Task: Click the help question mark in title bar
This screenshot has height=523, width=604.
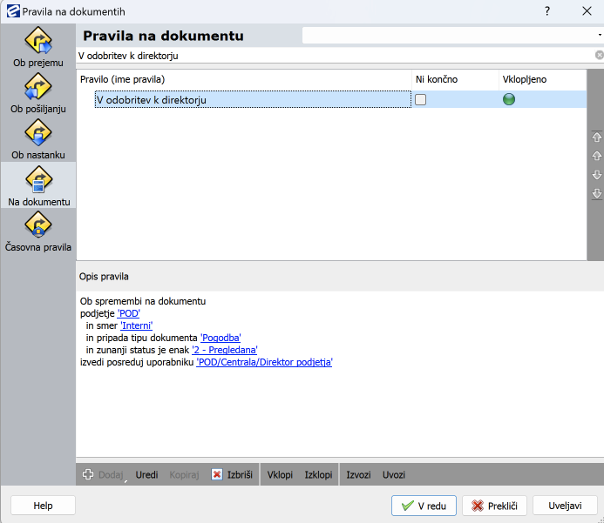Action: click(546, 11)
